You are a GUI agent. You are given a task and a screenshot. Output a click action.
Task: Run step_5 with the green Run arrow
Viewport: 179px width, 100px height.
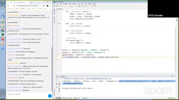tap(77, 6)
